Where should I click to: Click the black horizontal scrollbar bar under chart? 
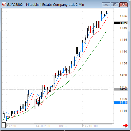[x=73, y=124]
